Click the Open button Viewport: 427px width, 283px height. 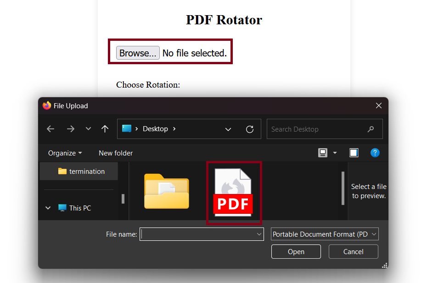(296, 251)
